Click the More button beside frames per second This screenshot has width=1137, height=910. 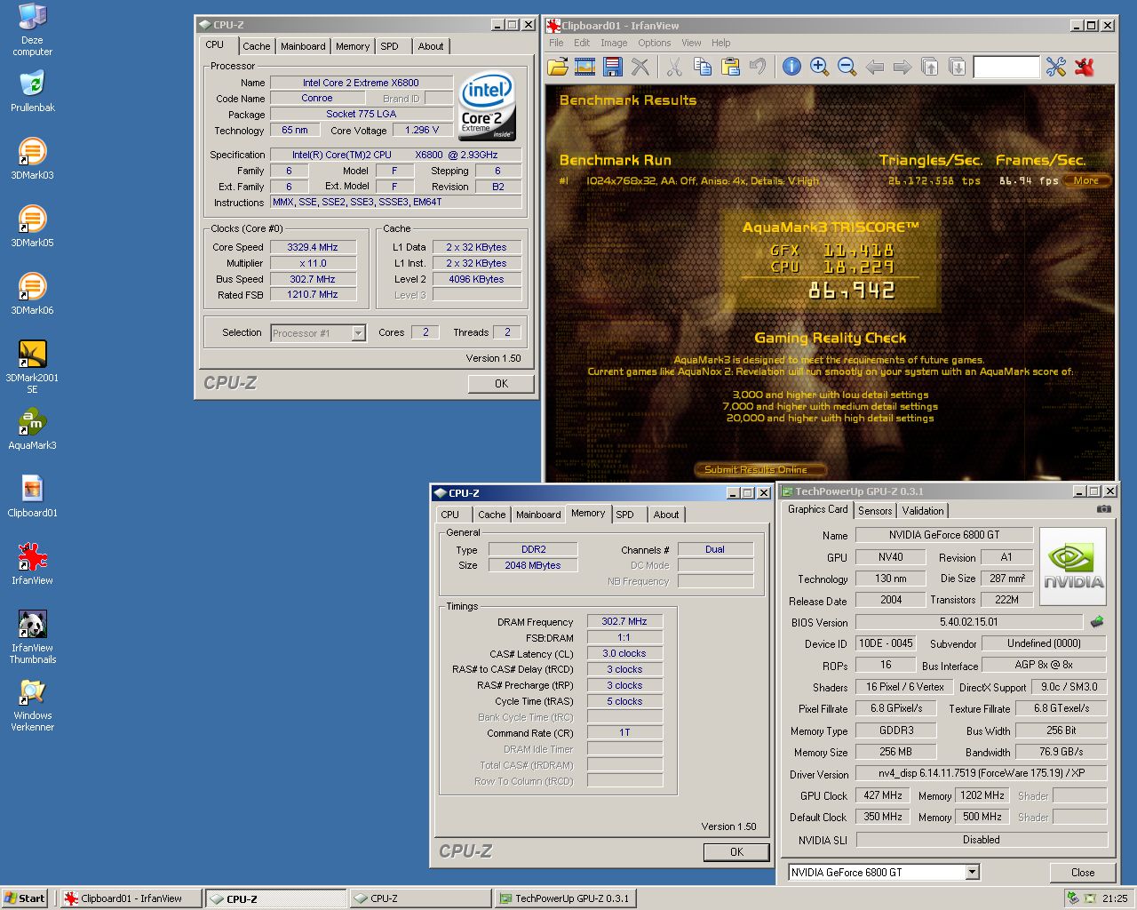(1086, 180)
